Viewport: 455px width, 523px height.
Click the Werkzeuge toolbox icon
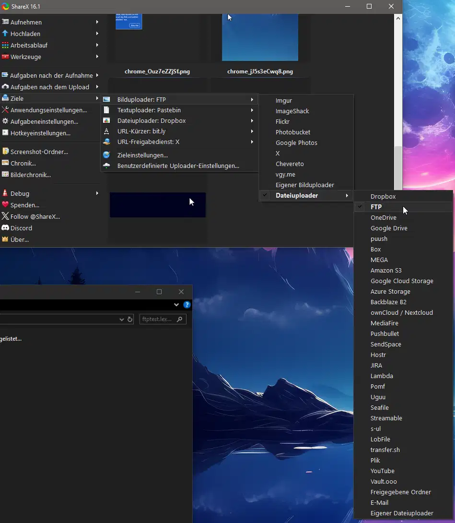[x=5, y=56]
